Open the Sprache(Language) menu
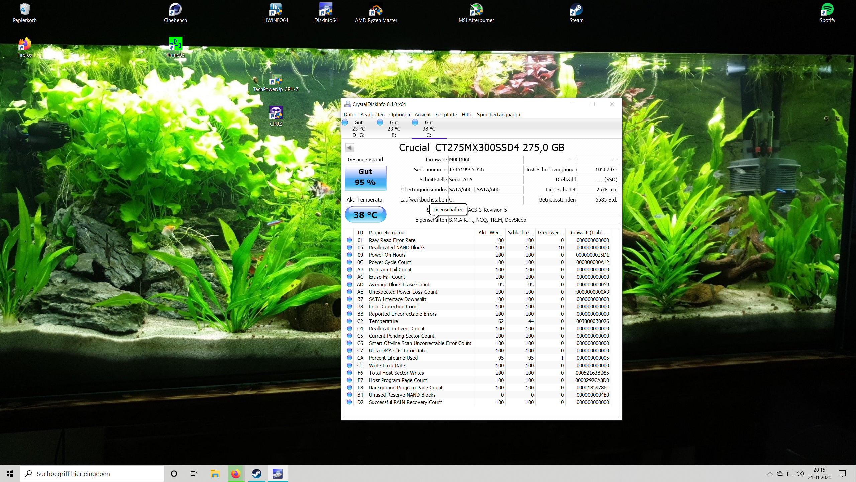The height and width of the screenshot is (482, 856). pos(498,114)
